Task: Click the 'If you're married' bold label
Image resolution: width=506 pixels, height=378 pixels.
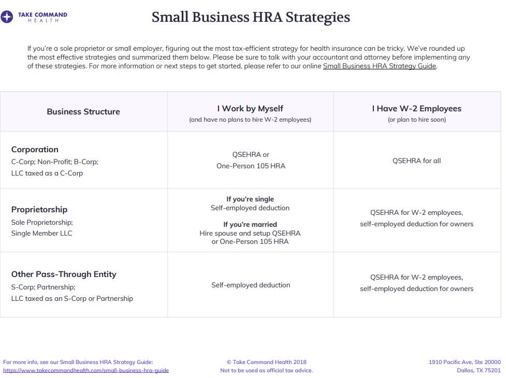Action: (x=250, y=225)
